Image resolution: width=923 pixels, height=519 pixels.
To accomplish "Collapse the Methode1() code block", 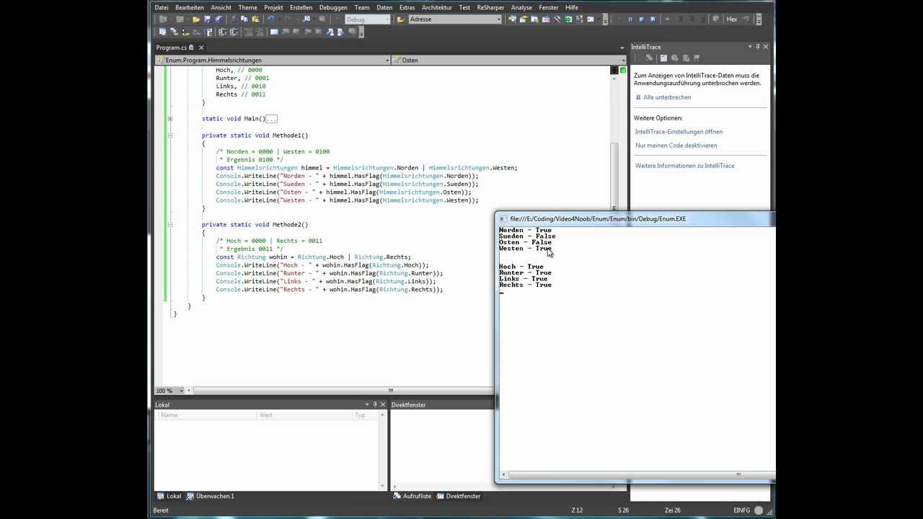I will 170,136.
